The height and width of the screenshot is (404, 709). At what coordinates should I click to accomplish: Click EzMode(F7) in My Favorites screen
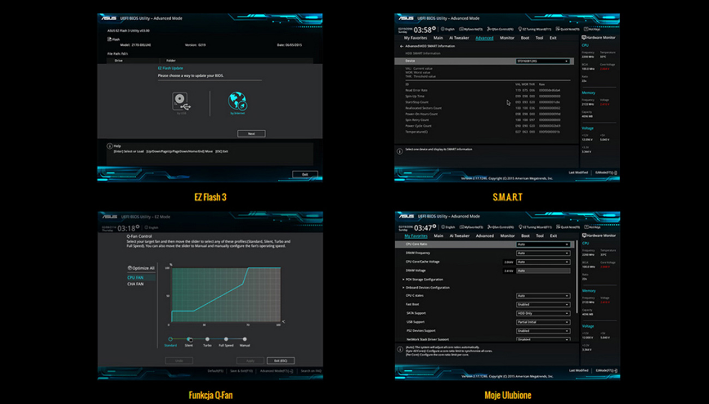(x=606, y=370)
